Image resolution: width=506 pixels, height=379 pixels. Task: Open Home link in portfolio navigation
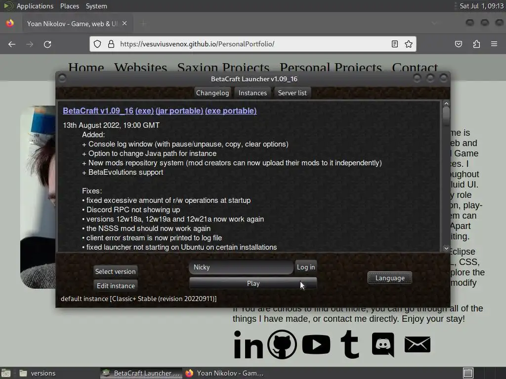click(x=86, y=68)
